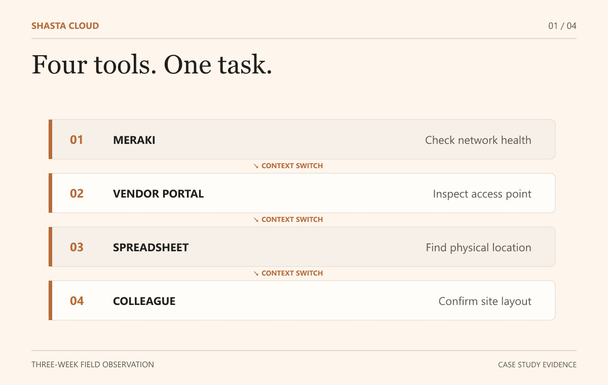608x385 pixels.
Task: Click the Check network health text
Action: click(478, 140)
